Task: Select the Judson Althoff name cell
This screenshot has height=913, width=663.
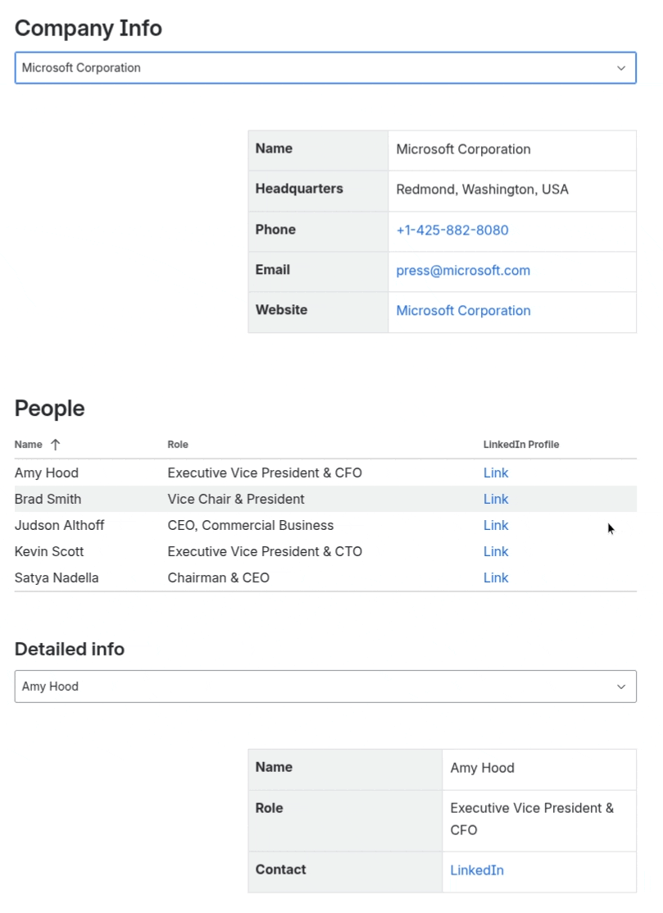Action: pyautogui.click(x=59, y=525)
